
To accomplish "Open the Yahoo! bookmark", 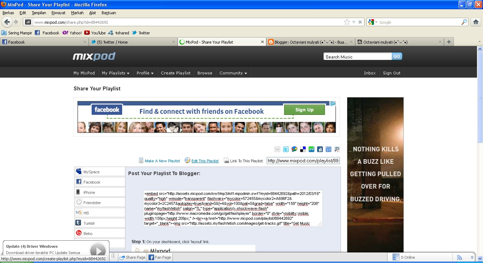I will pos(72,33).
